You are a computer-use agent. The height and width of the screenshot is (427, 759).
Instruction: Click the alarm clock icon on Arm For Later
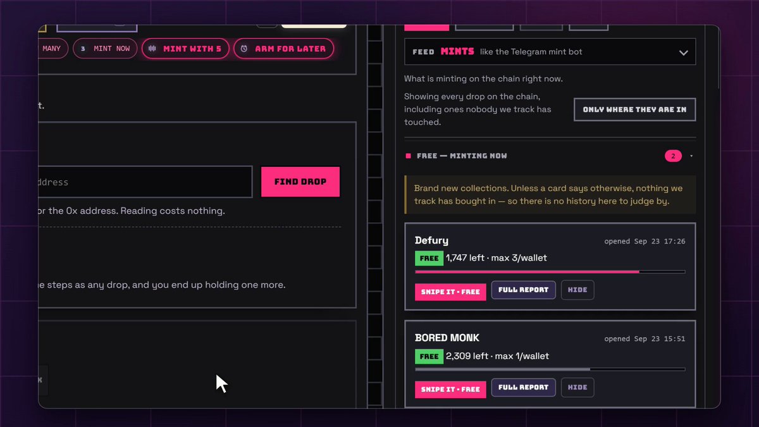(244, 49)
